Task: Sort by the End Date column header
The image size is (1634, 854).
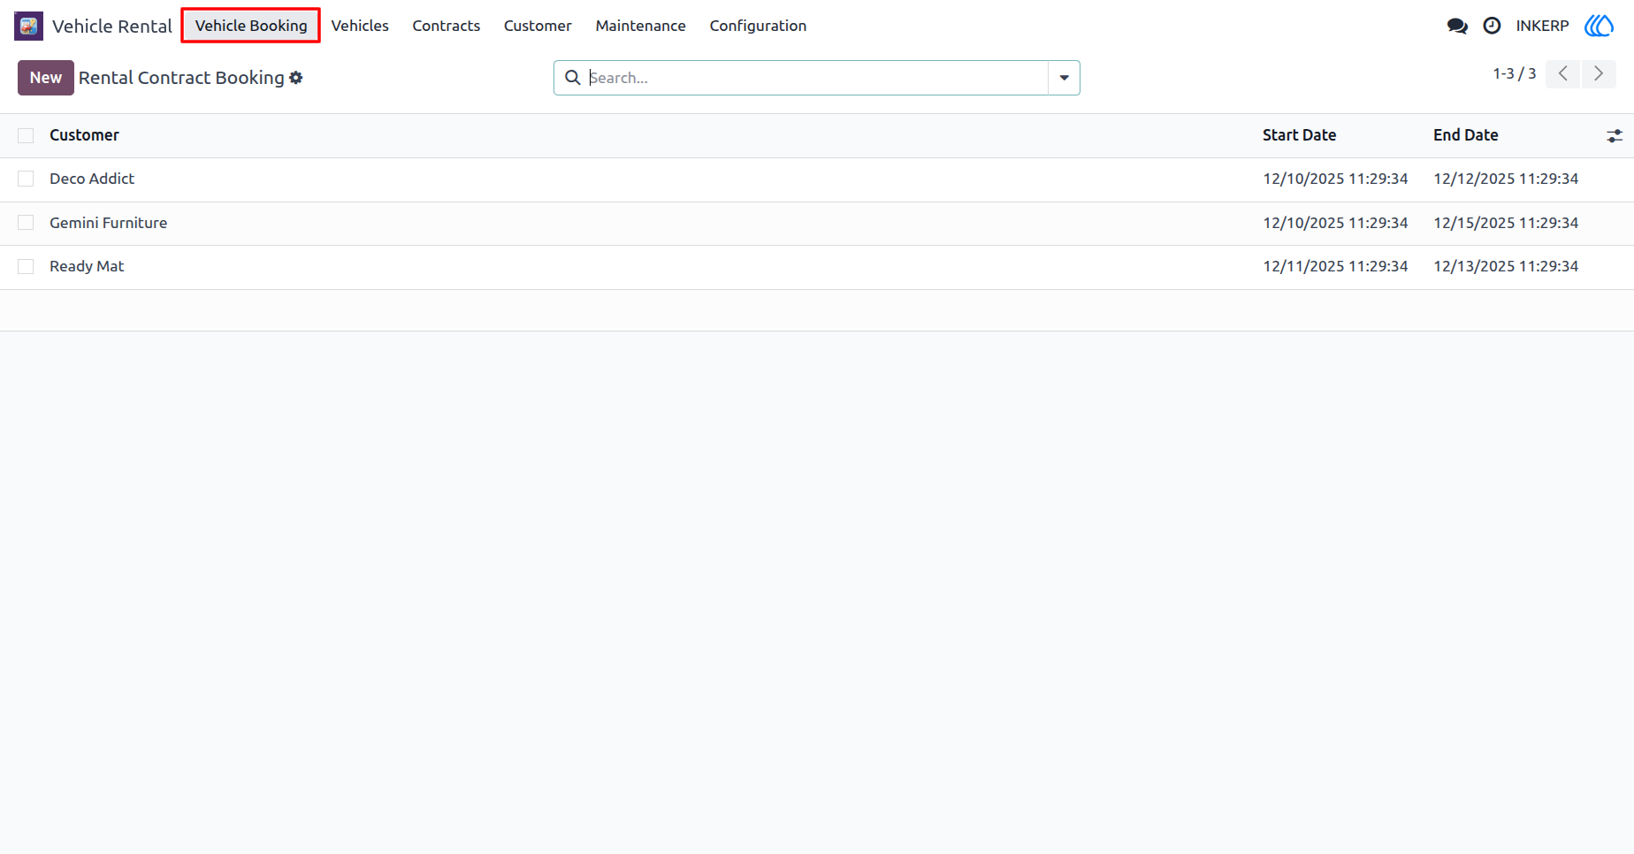Action: point(1465,135)
